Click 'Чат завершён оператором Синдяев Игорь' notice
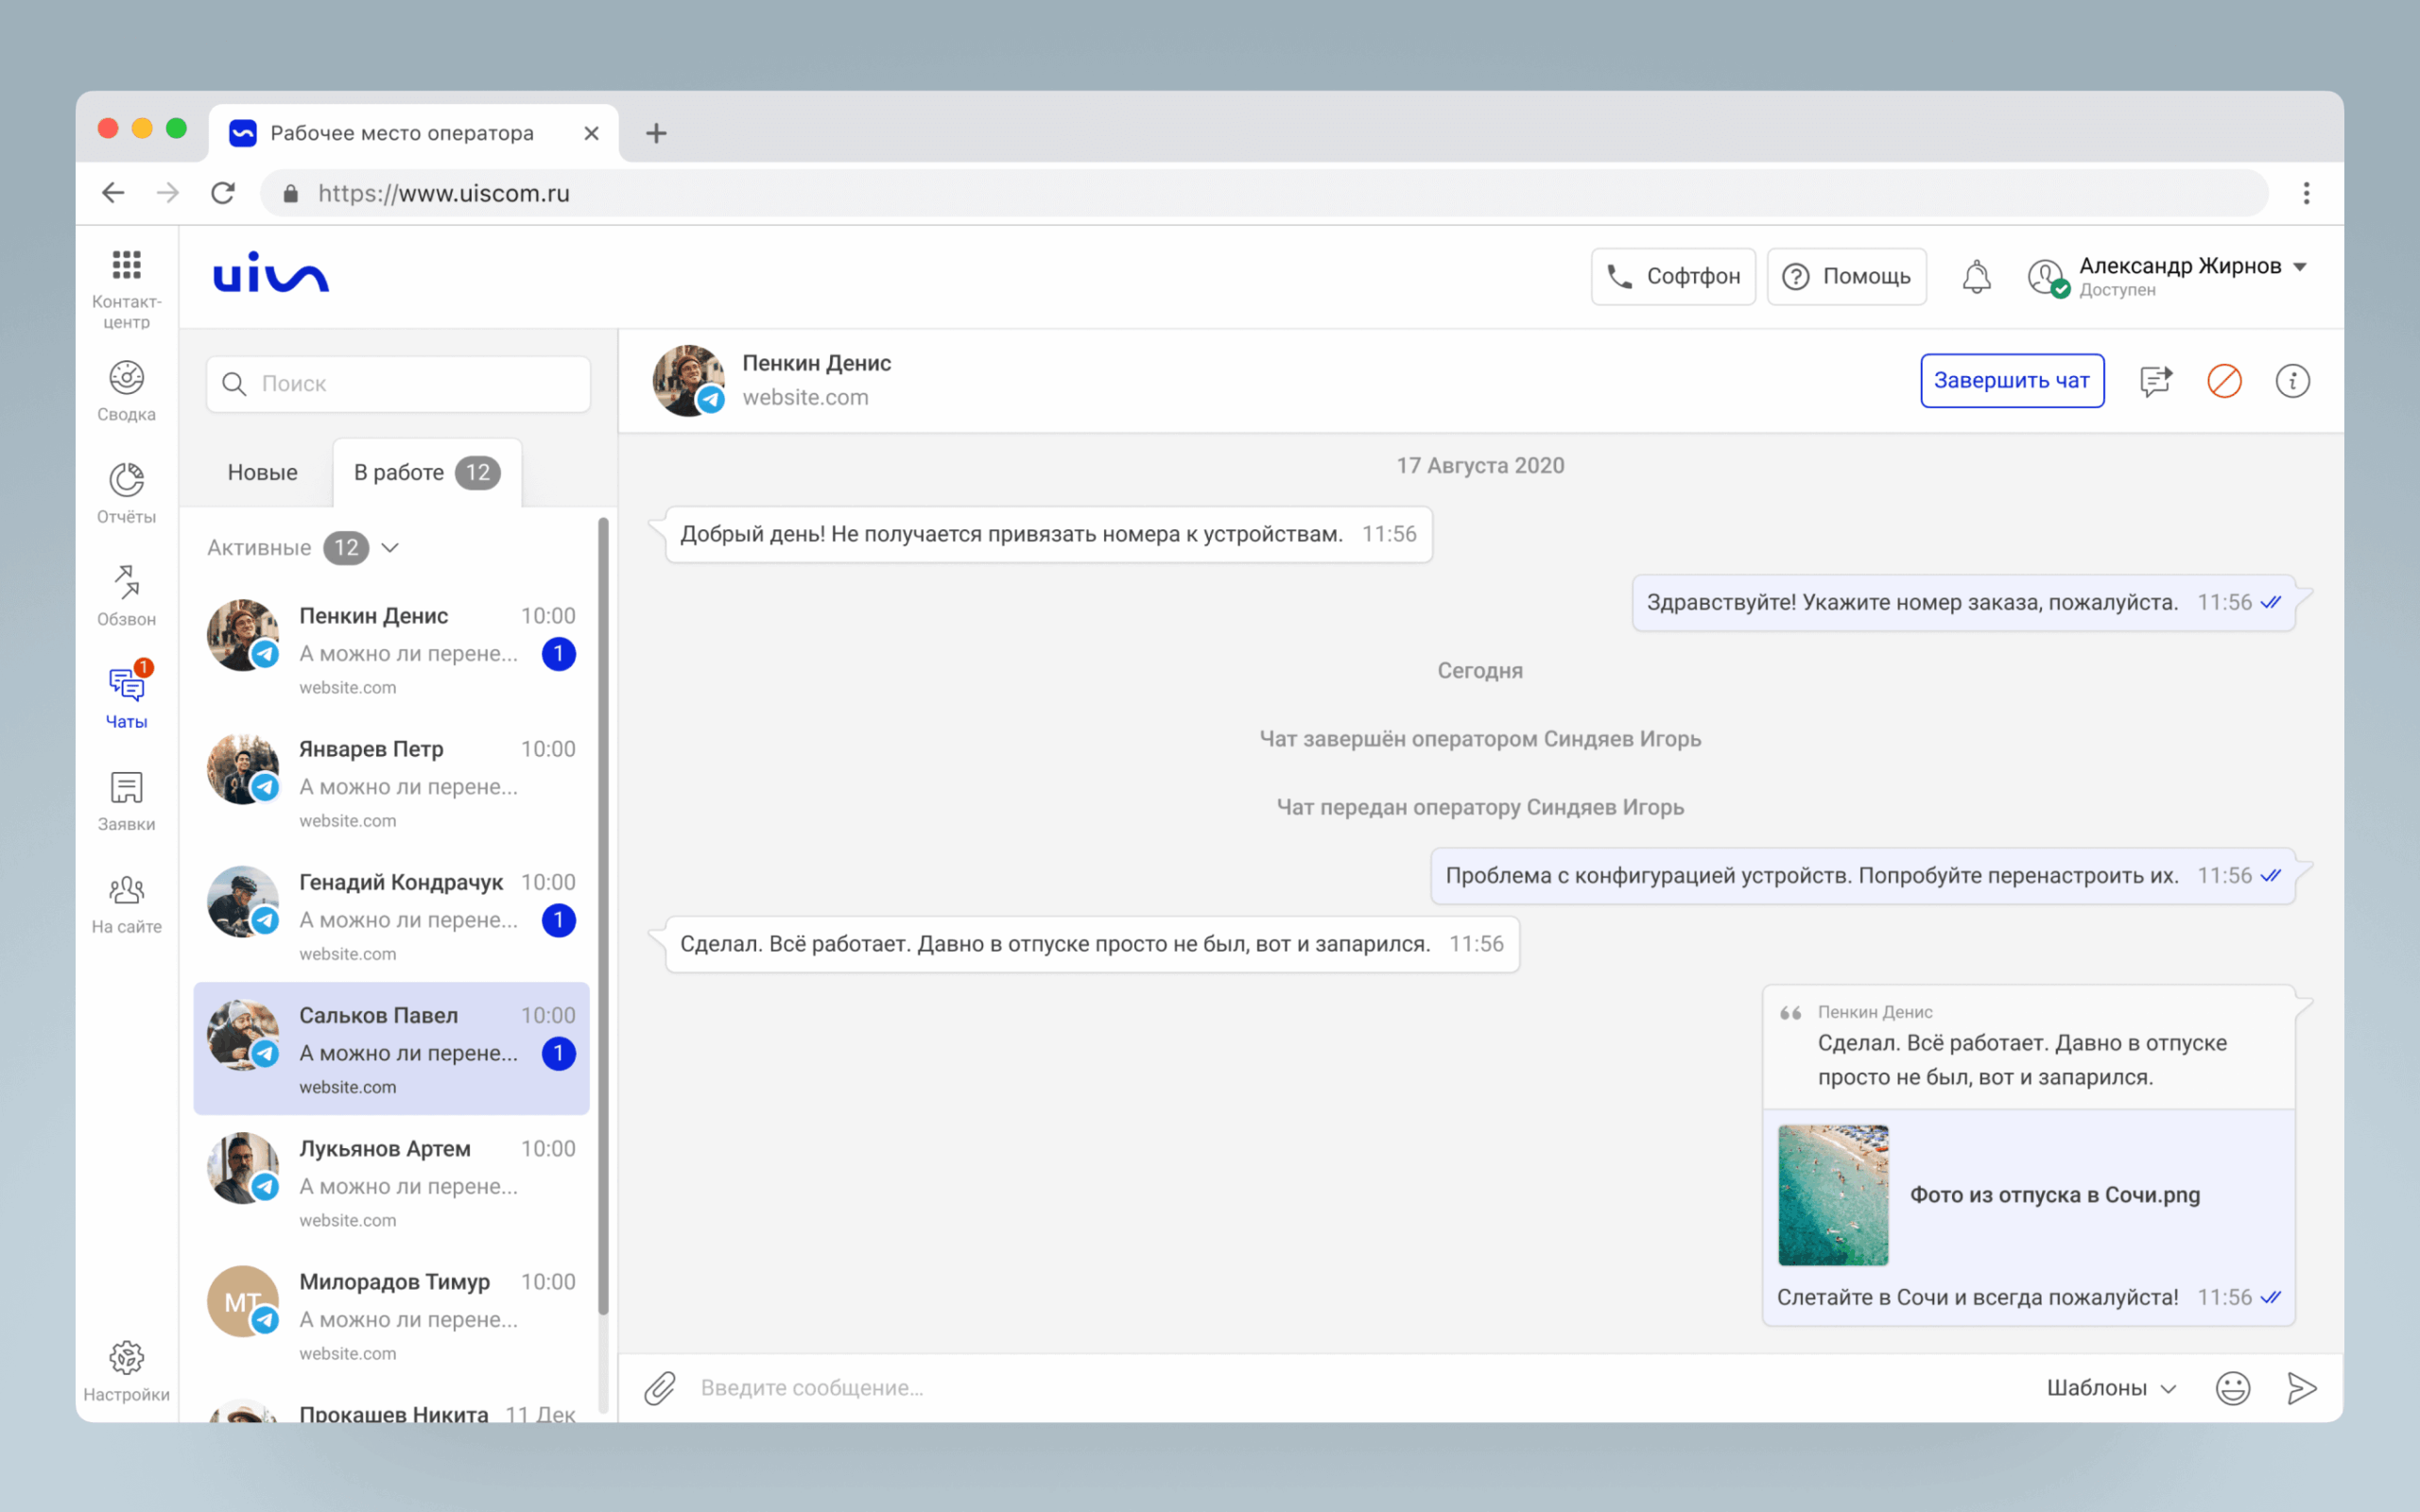The height and width of the screenshot is (1512, 2420). (1480, 739)
